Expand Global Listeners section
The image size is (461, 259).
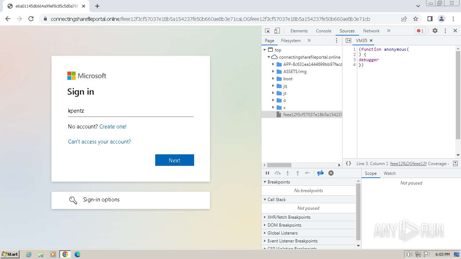point(309,233)
